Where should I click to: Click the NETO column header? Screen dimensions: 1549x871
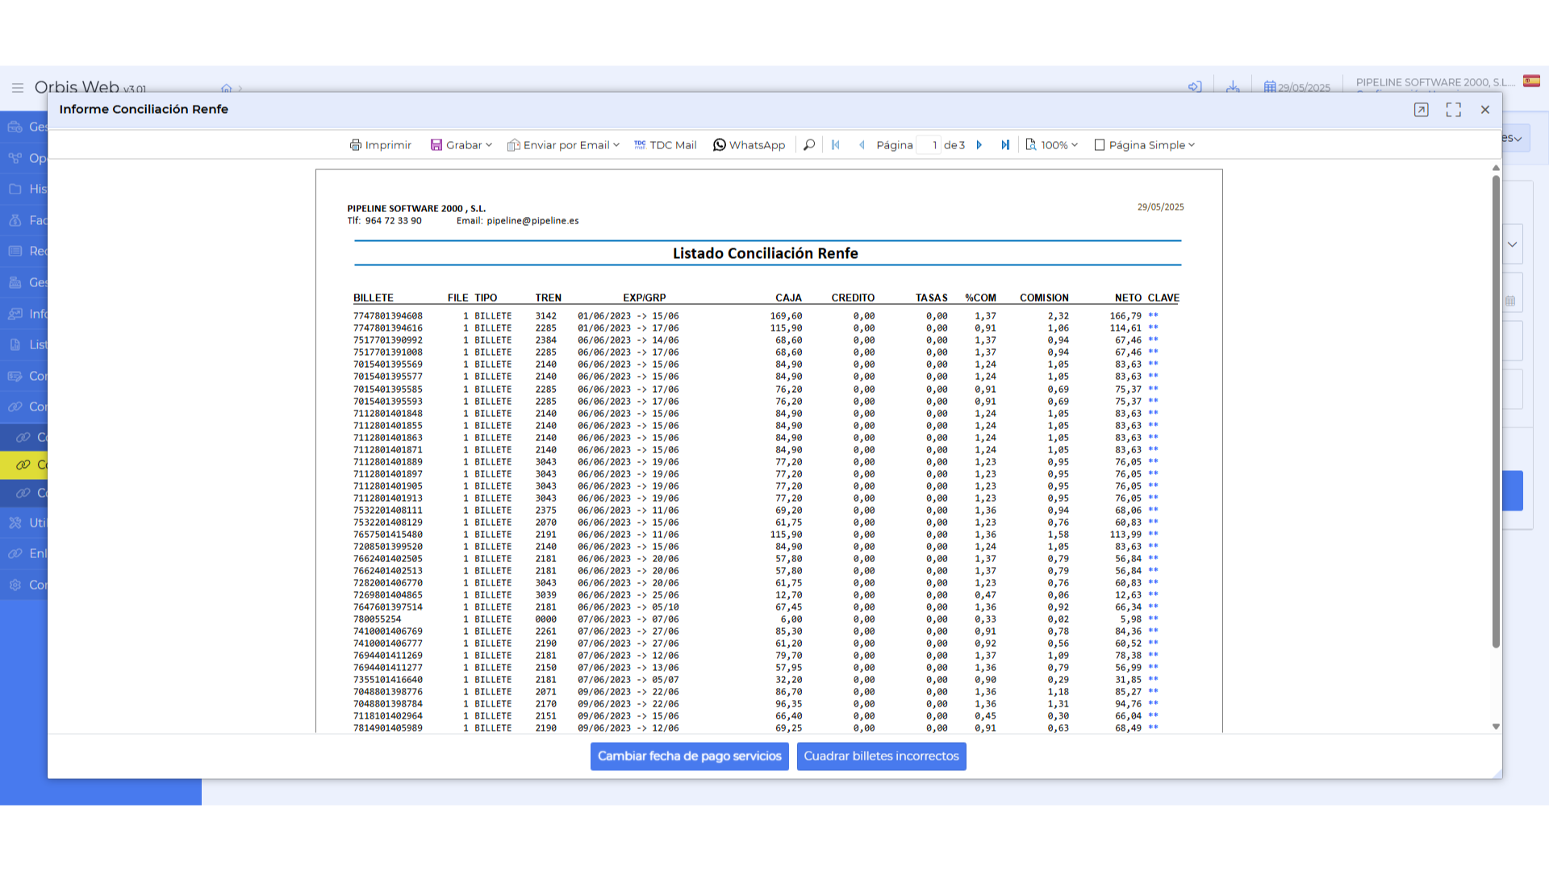pos(1128,298)
